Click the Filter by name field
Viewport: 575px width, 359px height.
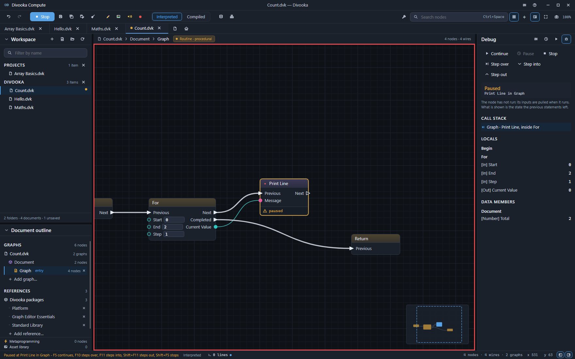click(x=45, y=53)
